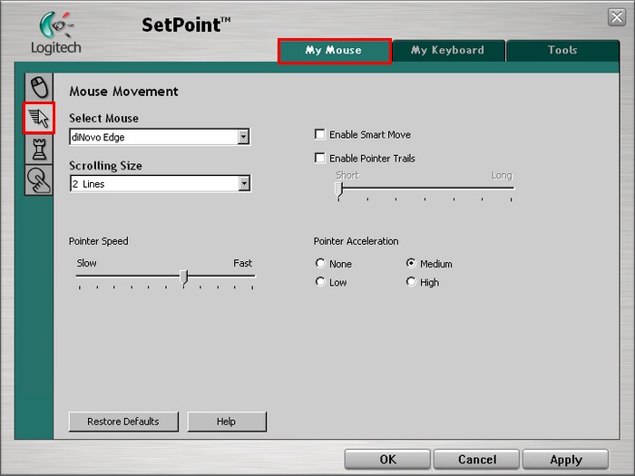635x476 pixels.
Task: Click the Restore Defaults button
Action: tap(123, 422)
